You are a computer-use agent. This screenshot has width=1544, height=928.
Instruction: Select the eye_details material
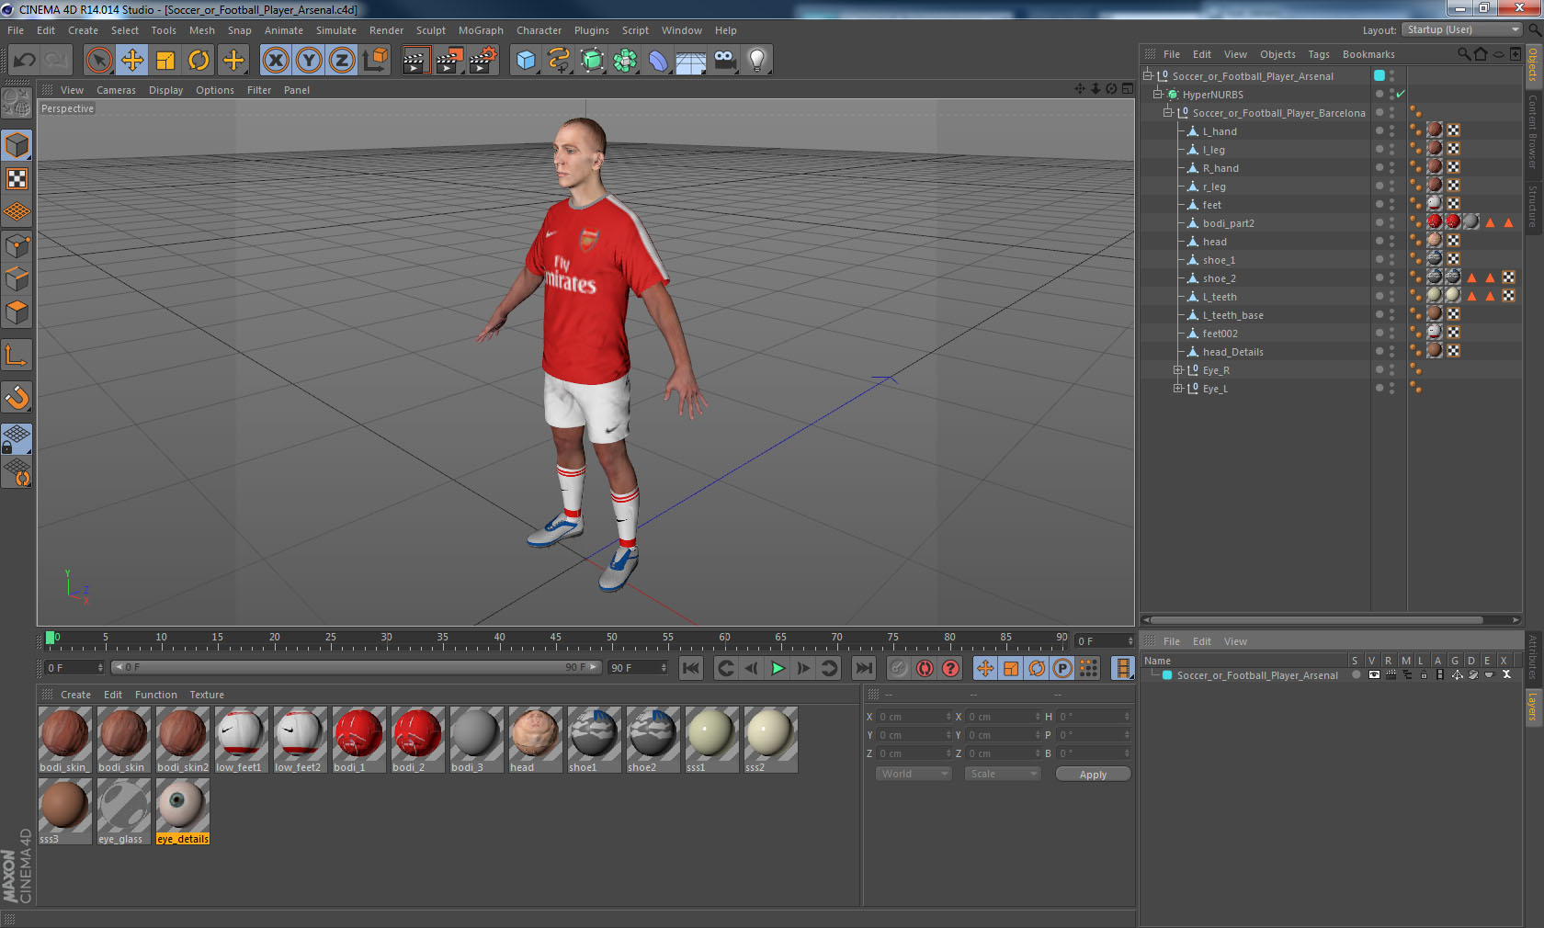183,811
